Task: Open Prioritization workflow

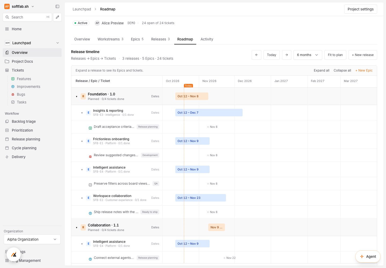Action: click(32, 130)
